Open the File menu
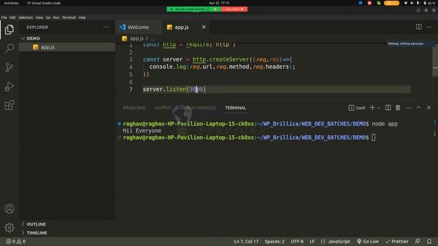Viewport: 438px width, 246px height. tap(4, 17)
